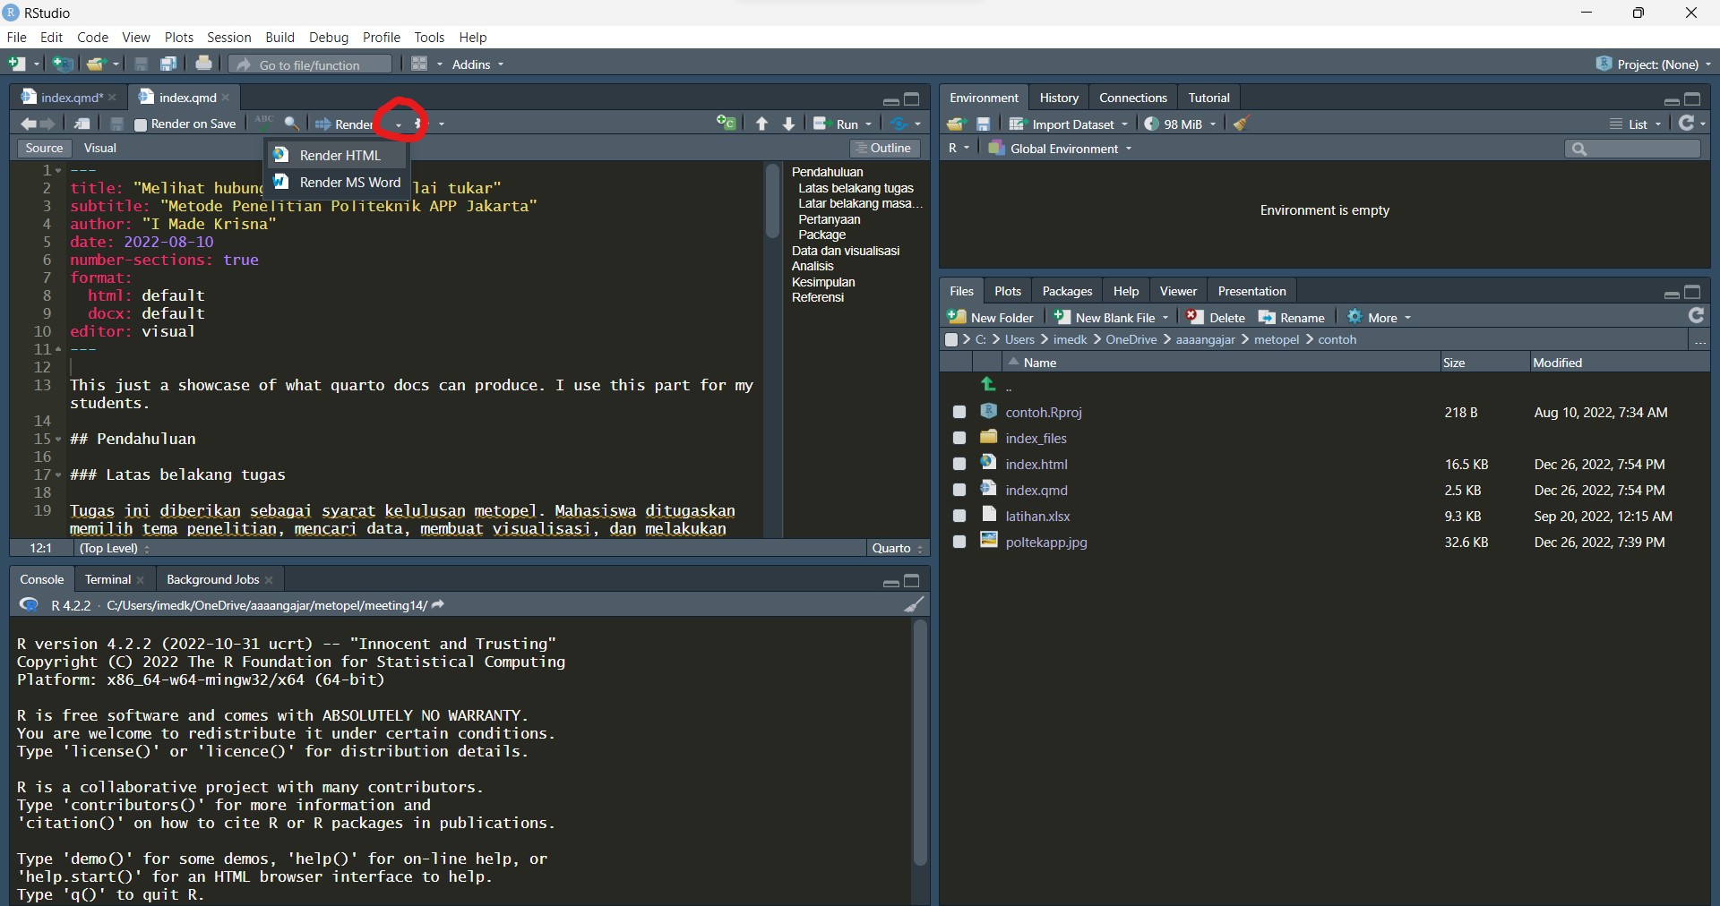
Task: Open the More actions dropdown in Files
Action: coord(1380,318)
